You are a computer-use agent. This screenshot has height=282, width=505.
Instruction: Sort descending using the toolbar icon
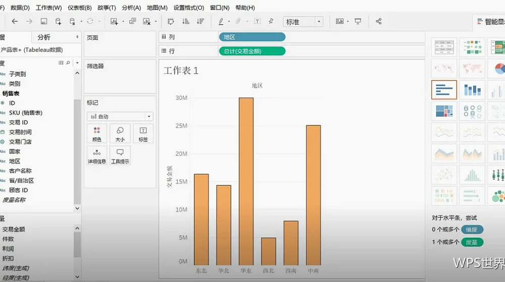(x=200, y=21)
